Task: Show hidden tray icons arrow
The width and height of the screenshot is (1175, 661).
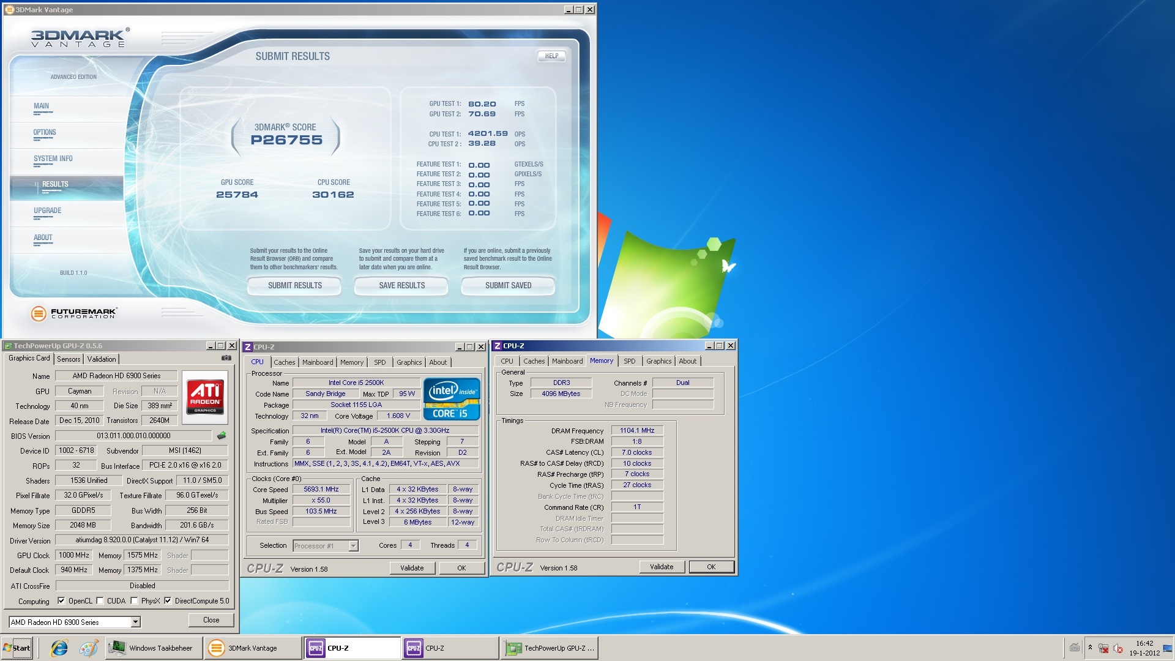Action: 1090,647
